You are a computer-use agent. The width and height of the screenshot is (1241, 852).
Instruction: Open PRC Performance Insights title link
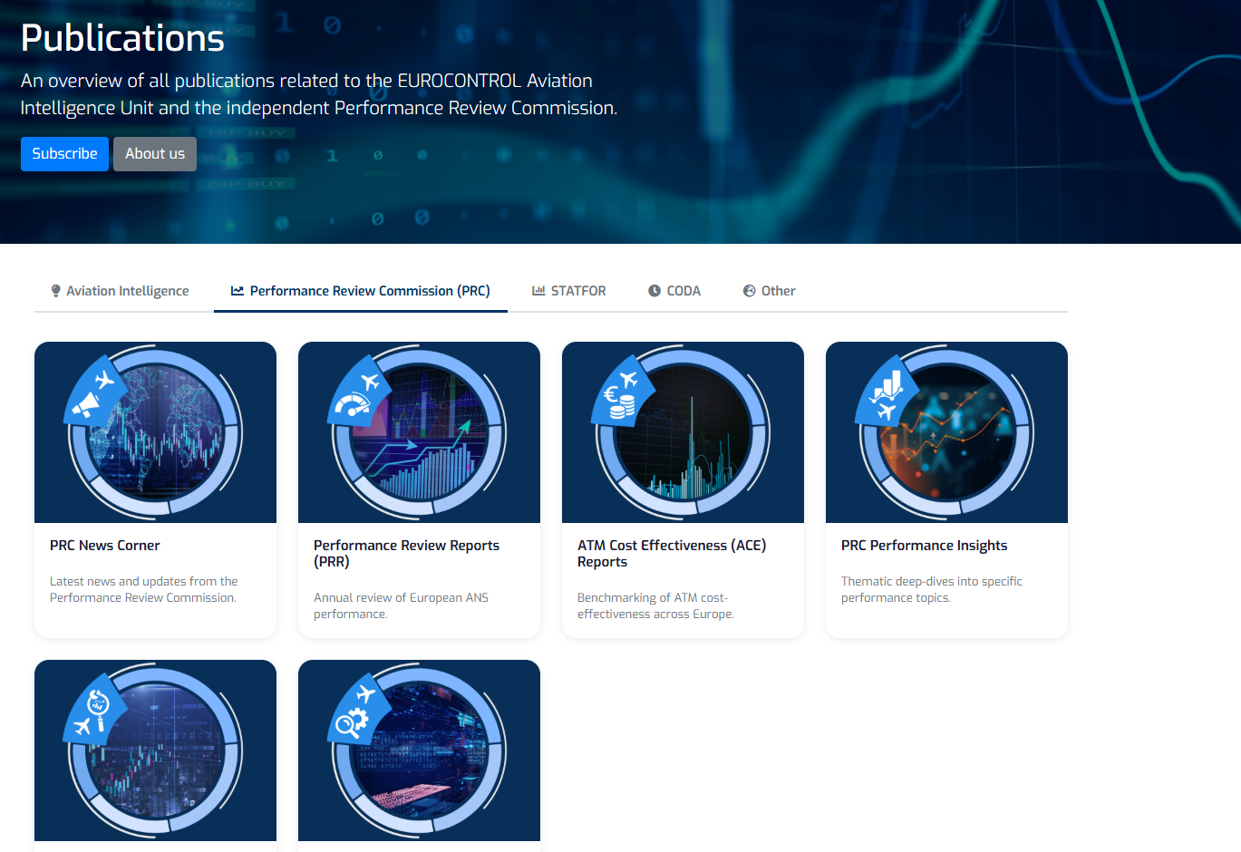point(924,546)
